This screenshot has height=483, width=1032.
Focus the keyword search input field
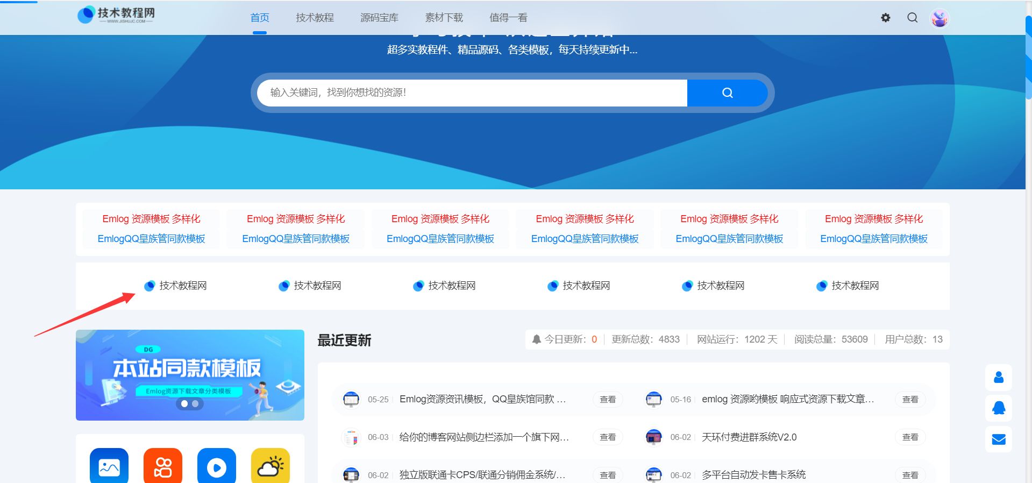pos(472,93)
